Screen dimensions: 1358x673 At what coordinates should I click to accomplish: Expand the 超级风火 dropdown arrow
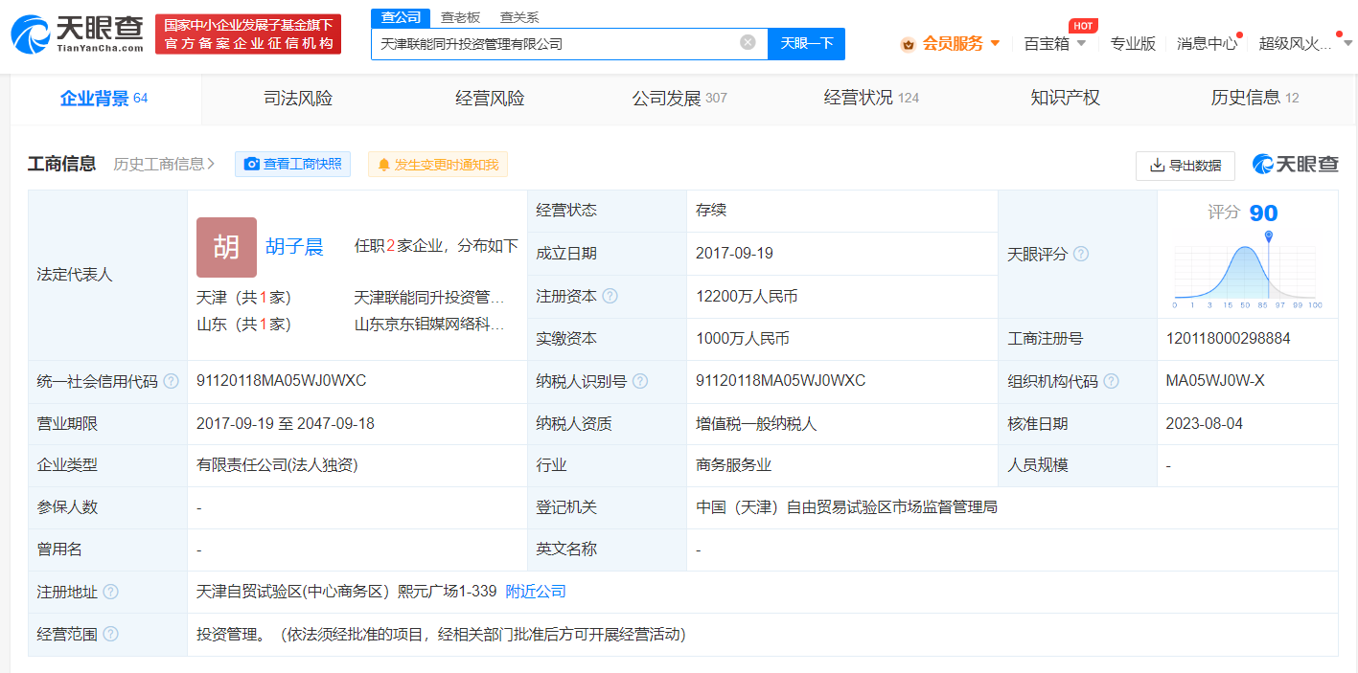pyautogui.click(x=1346, y=43)
